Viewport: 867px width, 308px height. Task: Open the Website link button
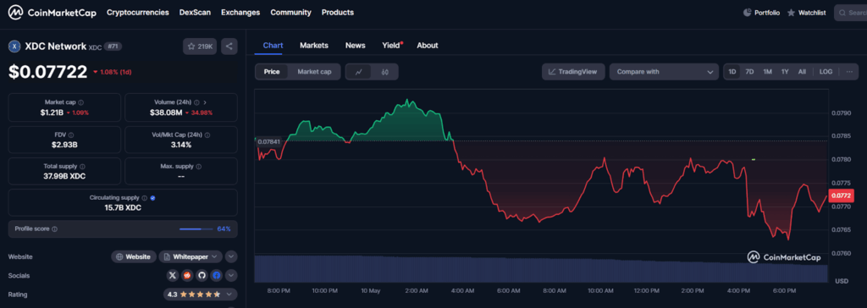pyautogui.click(x=133, y=256)
